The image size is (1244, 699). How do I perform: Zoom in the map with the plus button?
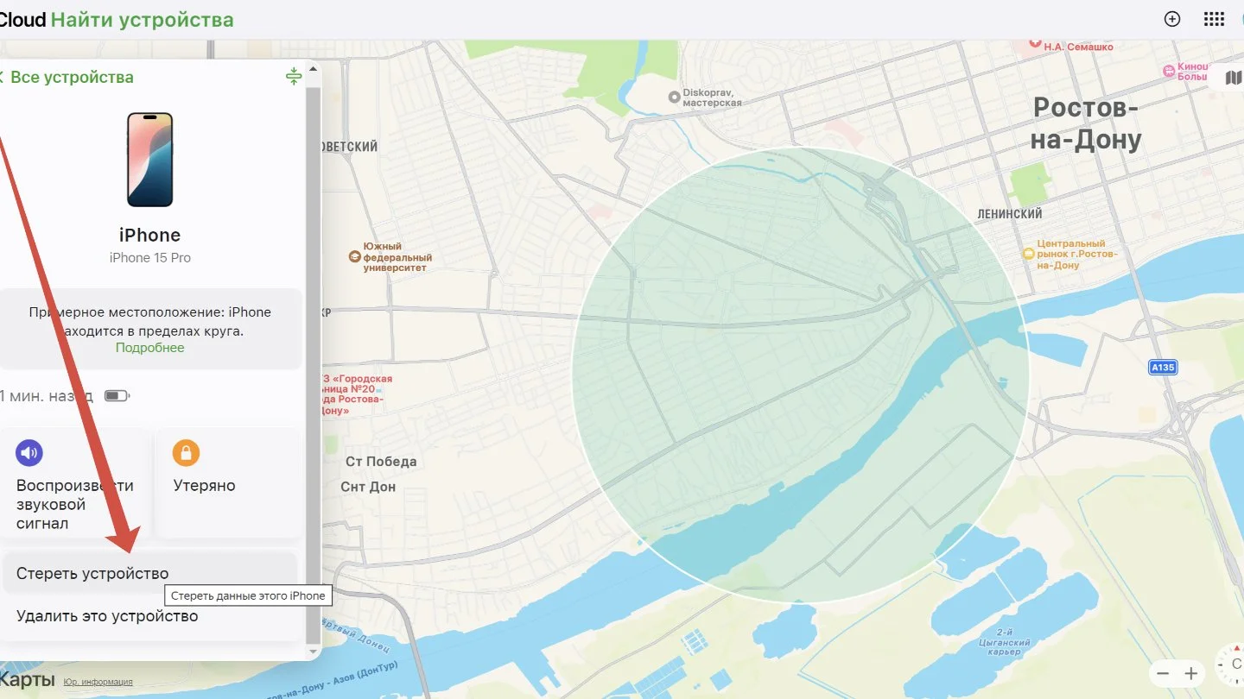1191,674
